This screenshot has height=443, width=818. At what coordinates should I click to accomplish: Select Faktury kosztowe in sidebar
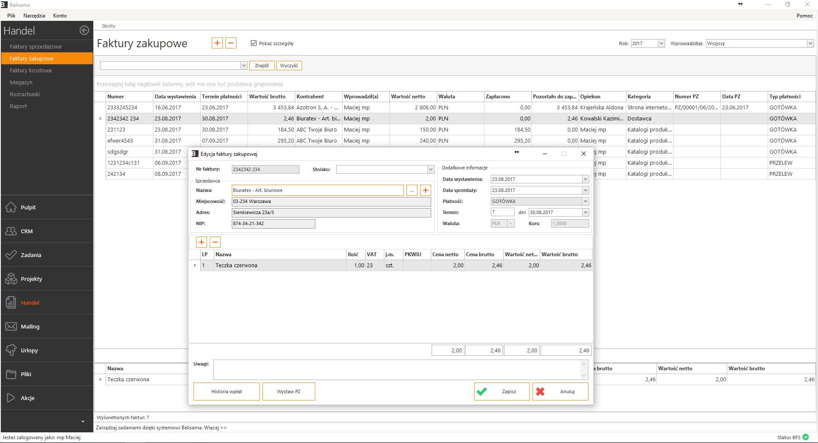31,70
